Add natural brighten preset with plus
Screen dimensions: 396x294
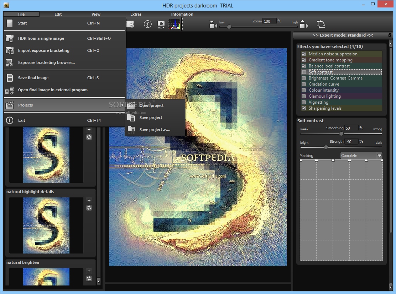click(x=89, y=271)
